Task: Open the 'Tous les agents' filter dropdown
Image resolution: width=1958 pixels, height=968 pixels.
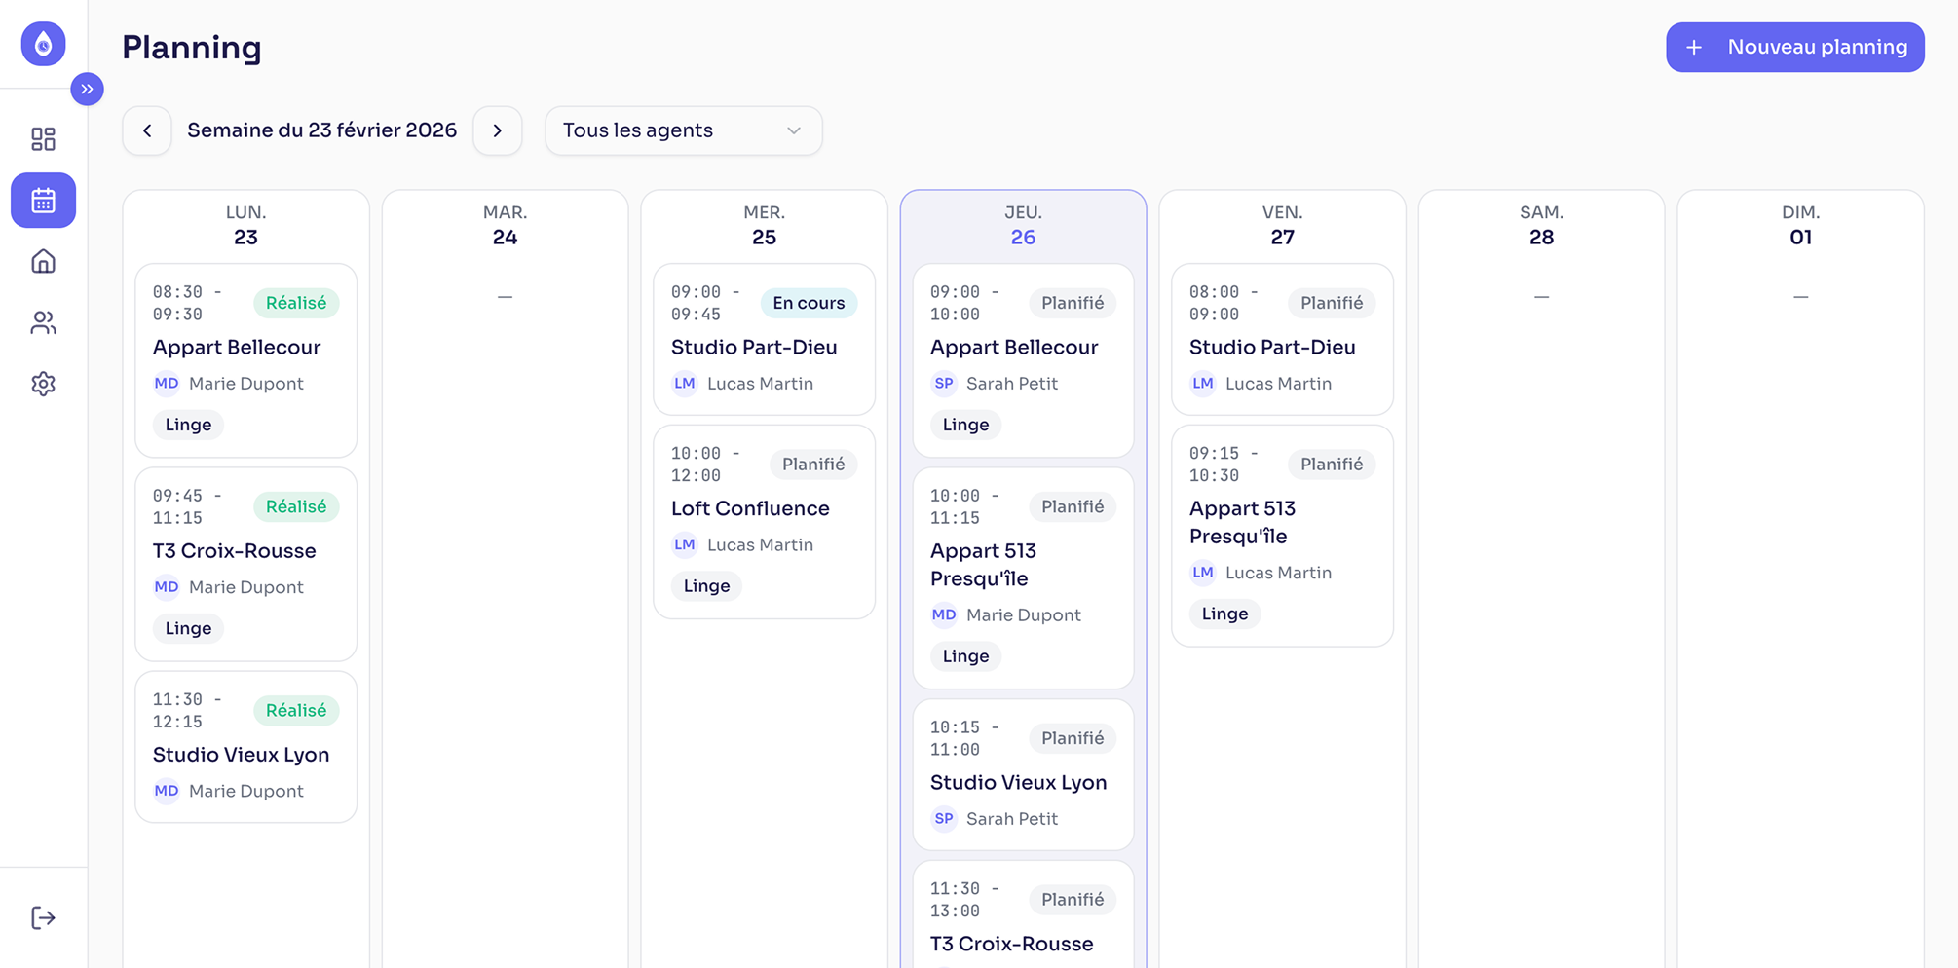Action: (x=683, y=130)
